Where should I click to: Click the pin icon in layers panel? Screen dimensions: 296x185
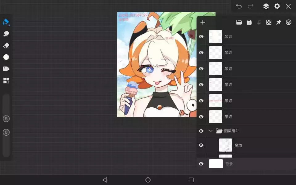(279, 22)
